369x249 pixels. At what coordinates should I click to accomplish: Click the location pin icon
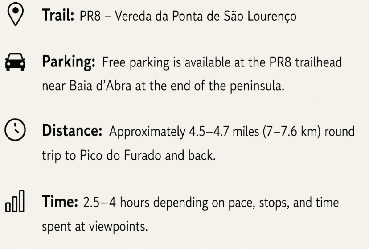point(15,14)
